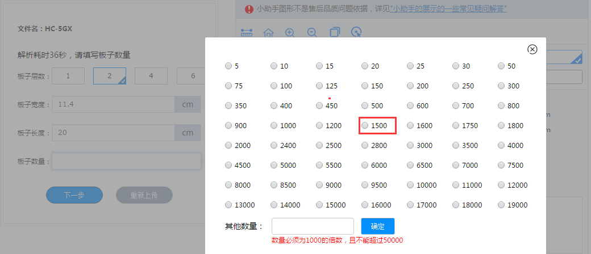
Task: Click the zoom in magnifier icon
Action: (290, 32)
